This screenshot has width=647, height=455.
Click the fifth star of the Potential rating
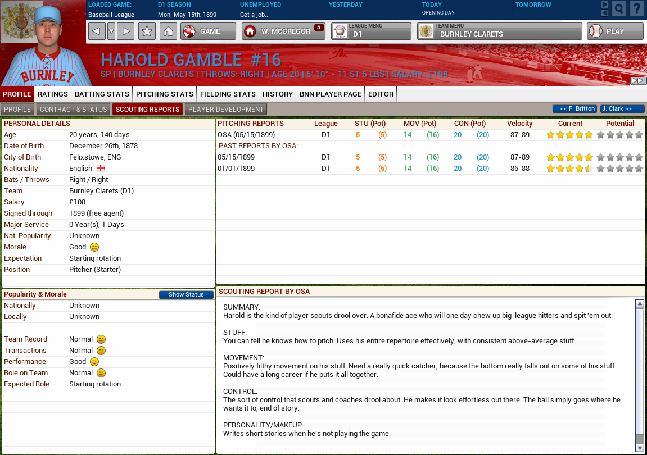(637, 135)
